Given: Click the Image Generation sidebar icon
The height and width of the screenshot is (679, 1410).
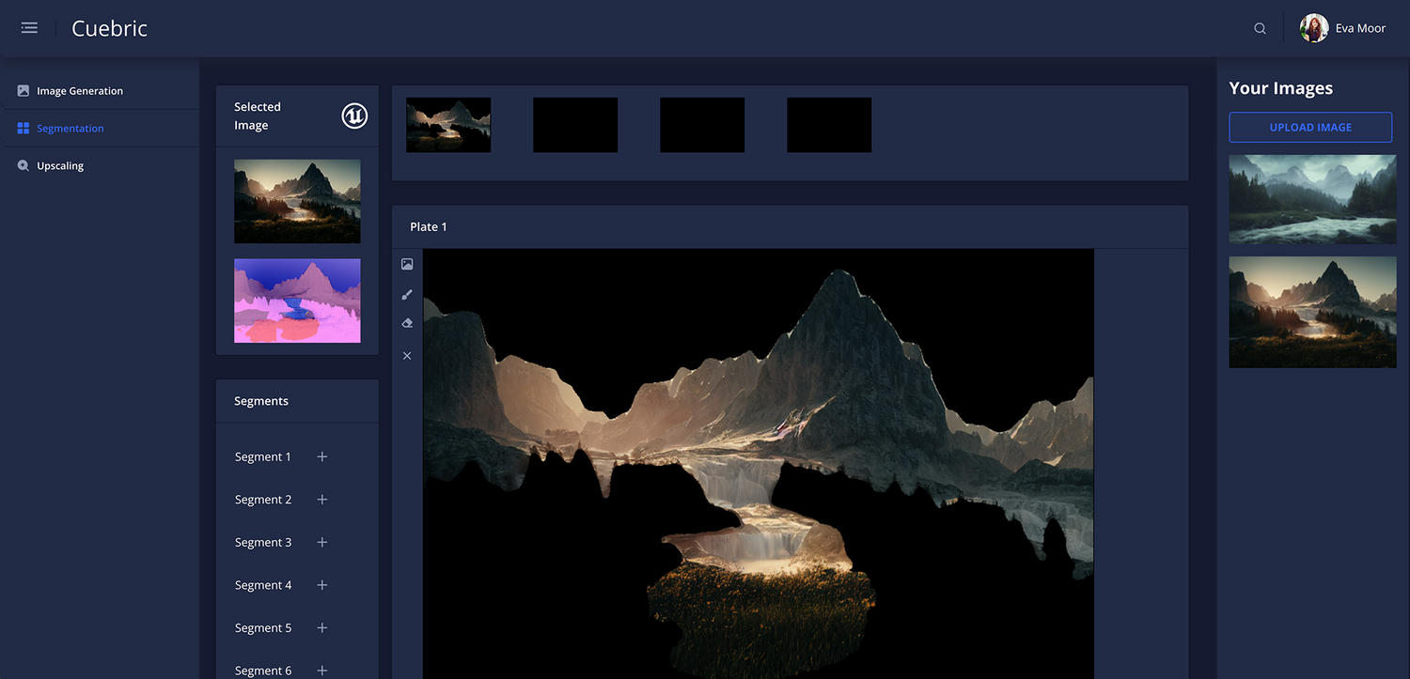Looking at the screenshot, I should [x=22, y=90].
